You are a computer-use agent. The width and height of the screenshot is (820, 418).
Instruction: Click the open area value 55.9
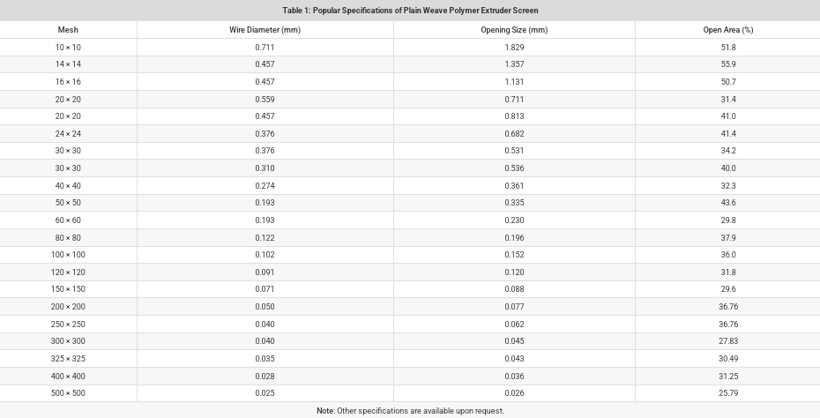coord(727,64)
